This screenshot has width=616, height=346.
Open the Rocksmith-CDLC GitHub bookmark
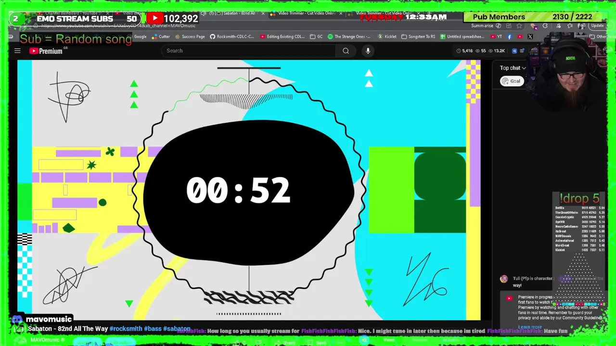[232, 37]
